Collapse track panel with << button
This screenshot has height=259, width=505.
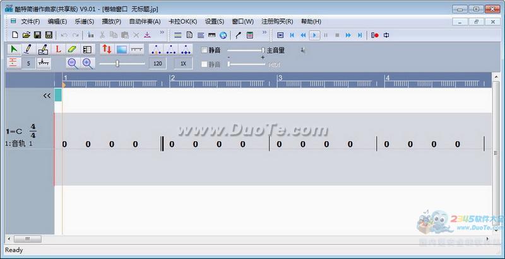(x=47, y=95)
